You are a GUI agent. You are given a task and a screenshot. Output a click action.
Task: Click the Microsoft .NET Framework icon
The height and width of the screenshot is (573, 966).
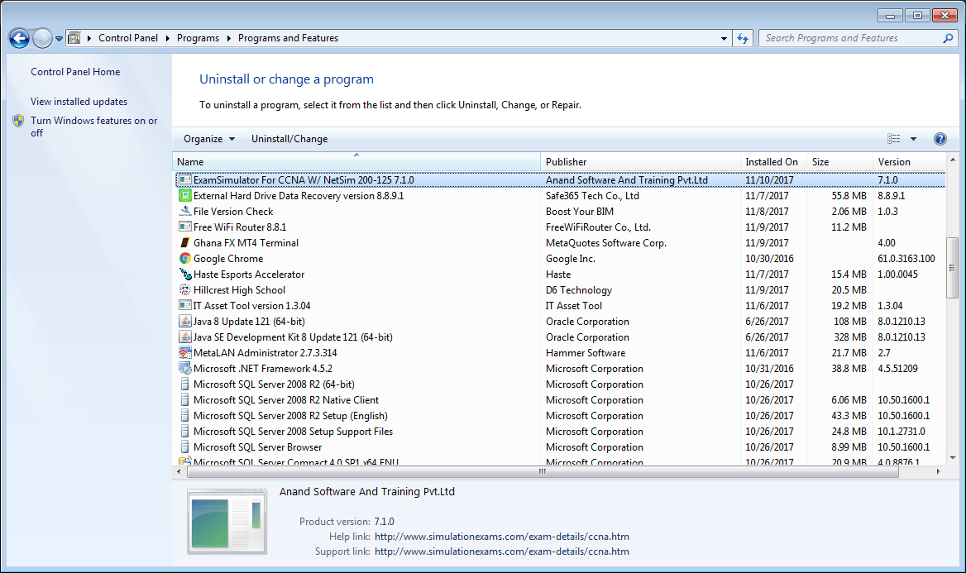coord(184,368)
